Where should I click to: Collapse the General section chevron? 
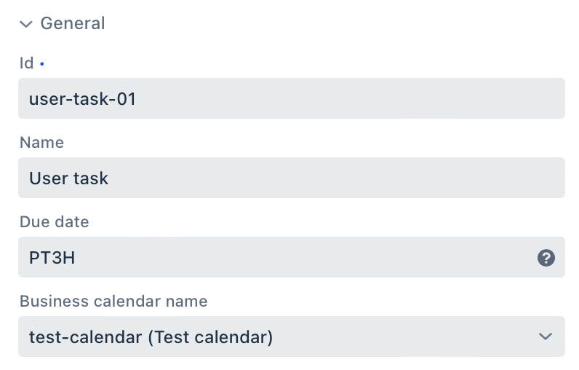(26, 24)
